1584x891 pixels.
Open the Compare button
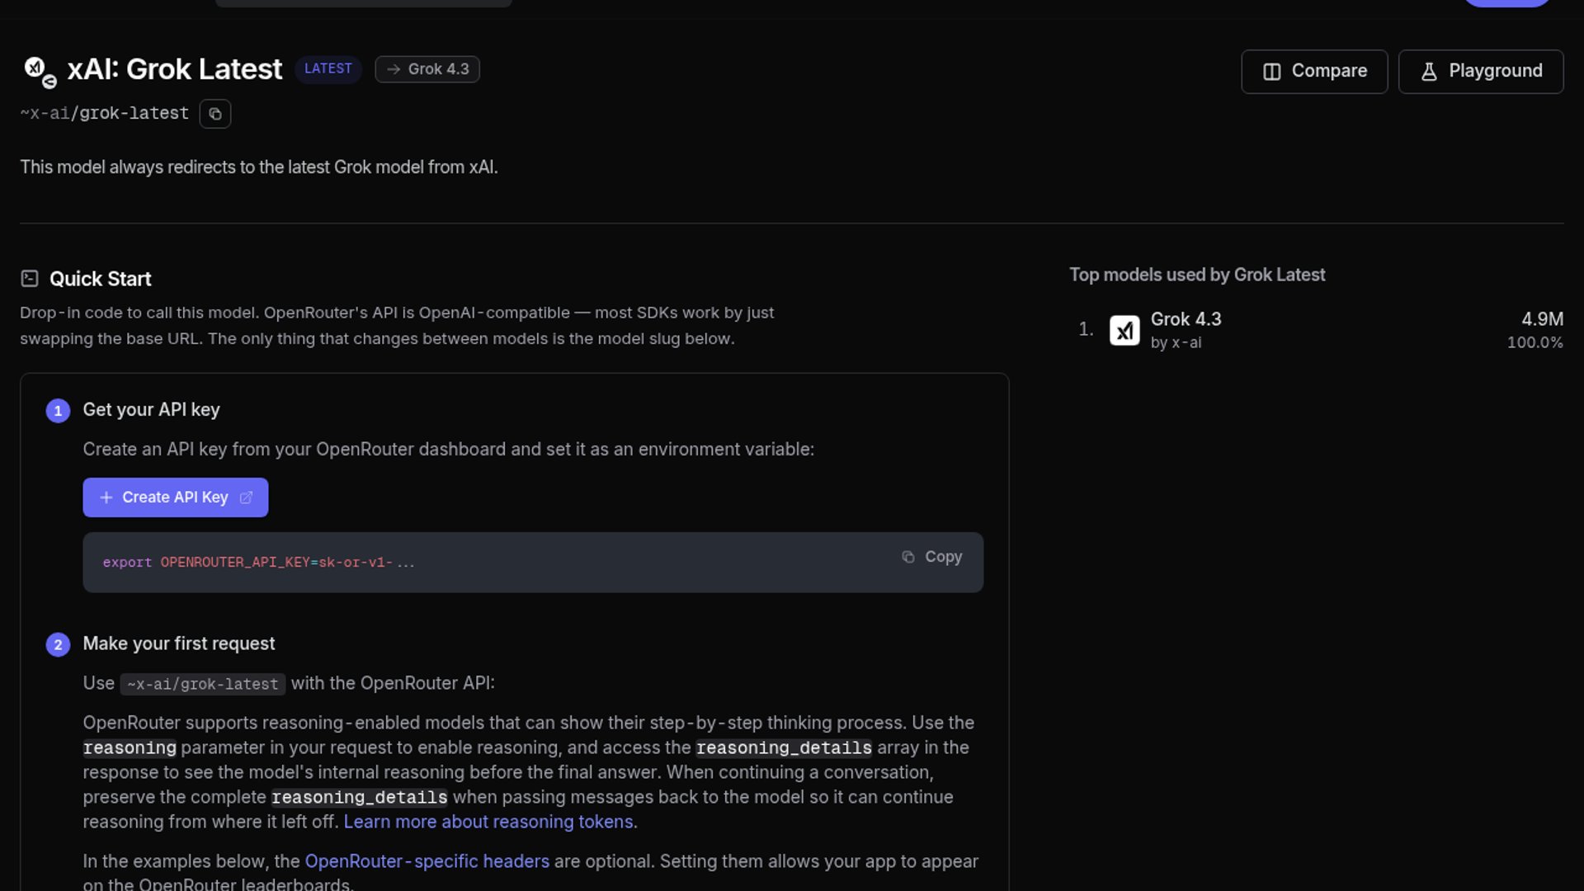pos(1314,72)
